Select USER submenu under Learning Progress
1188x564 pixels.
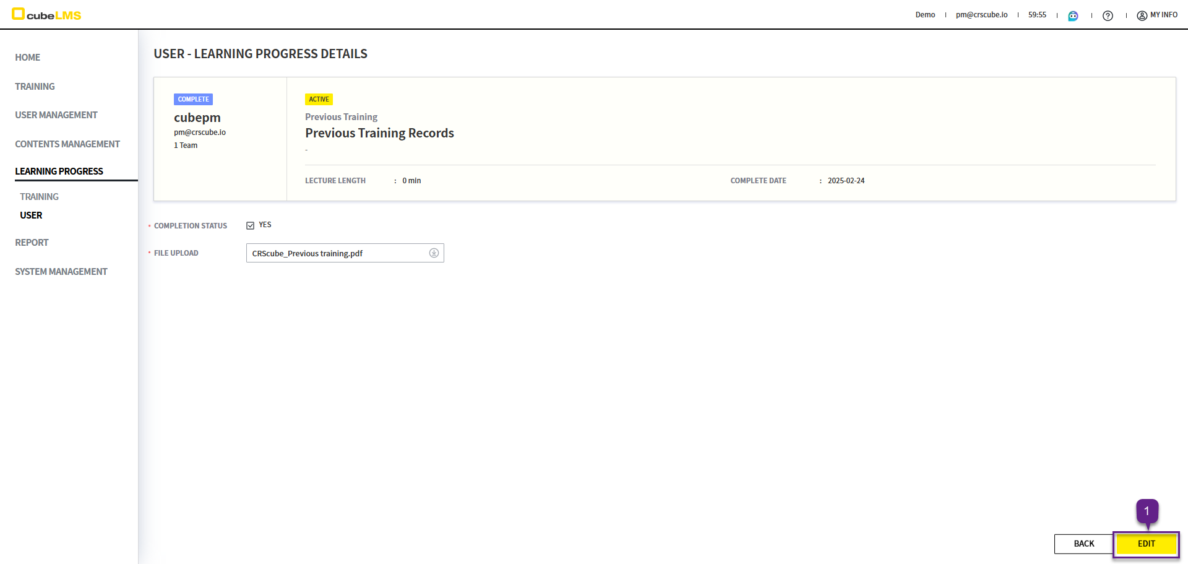(32, 215)
